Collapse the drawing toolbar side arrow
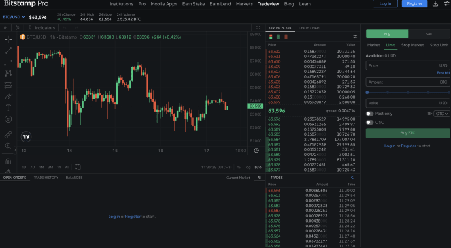451x248 pixels. 15,150
